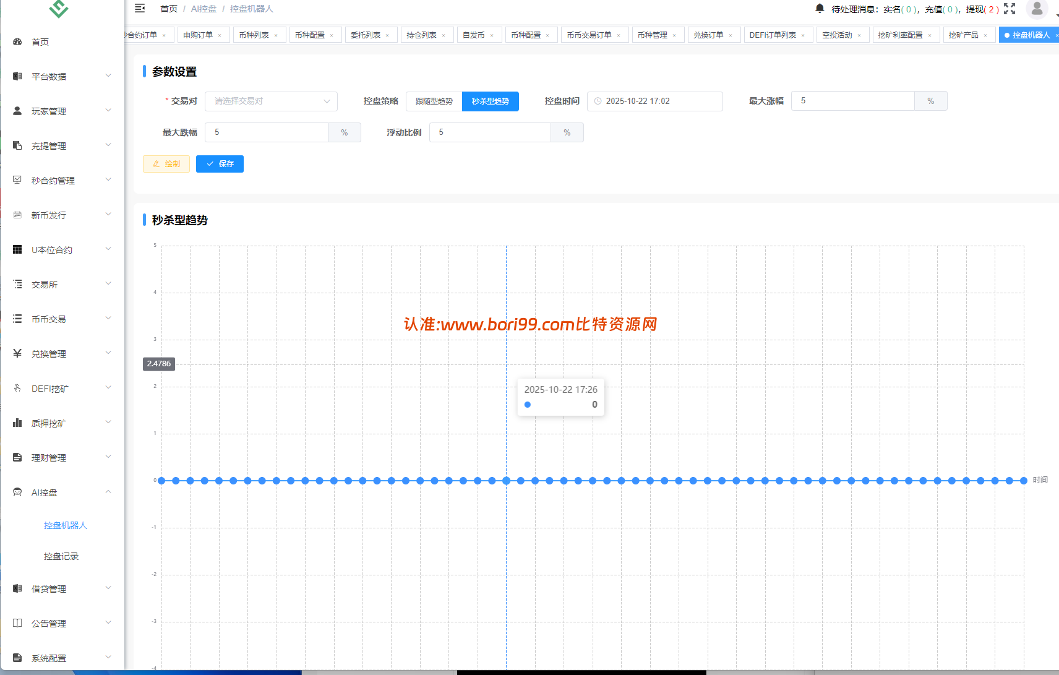Close the 币种列表 tab

click(x=276, y=35)
